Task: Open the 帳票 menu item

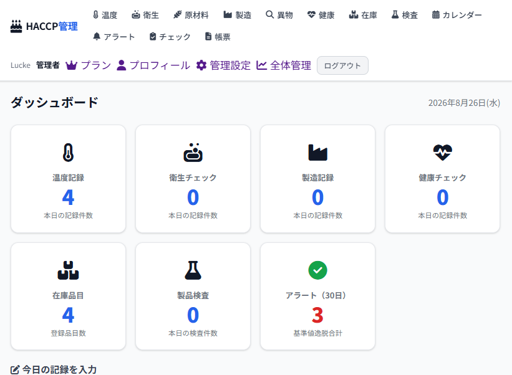Action: (x=218, y=37)
